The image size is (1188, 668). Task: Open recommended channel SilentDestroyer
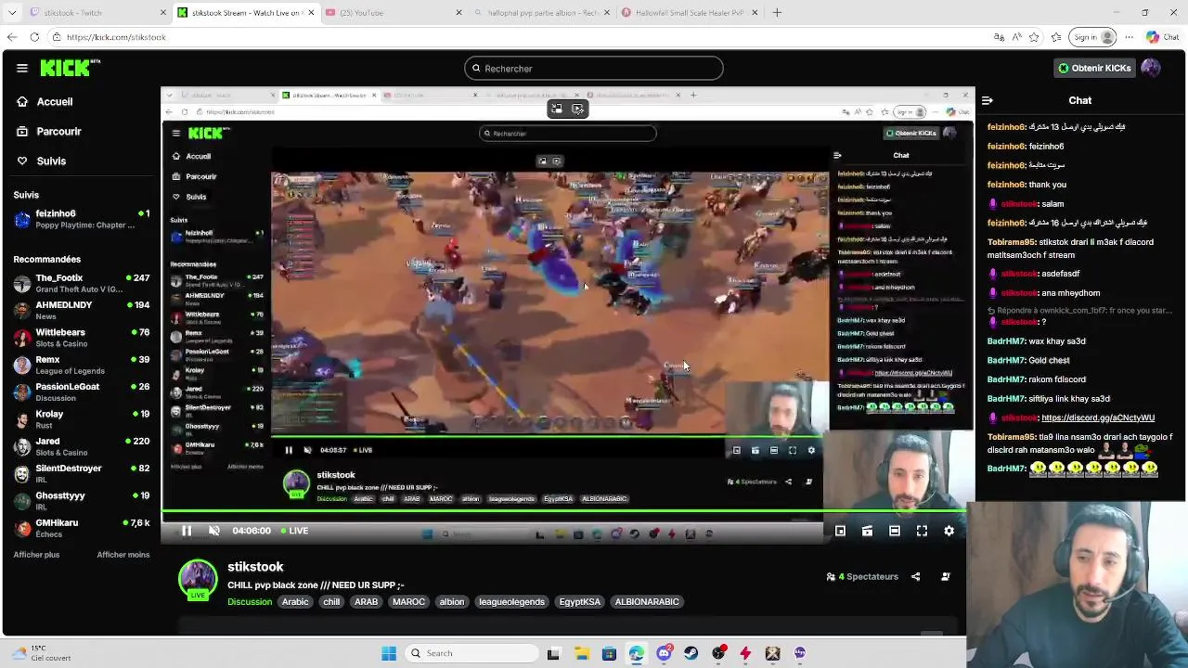[82, 474]
